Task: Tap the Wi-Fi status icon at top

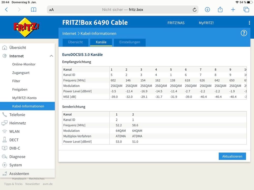Action: pos(237,2)
